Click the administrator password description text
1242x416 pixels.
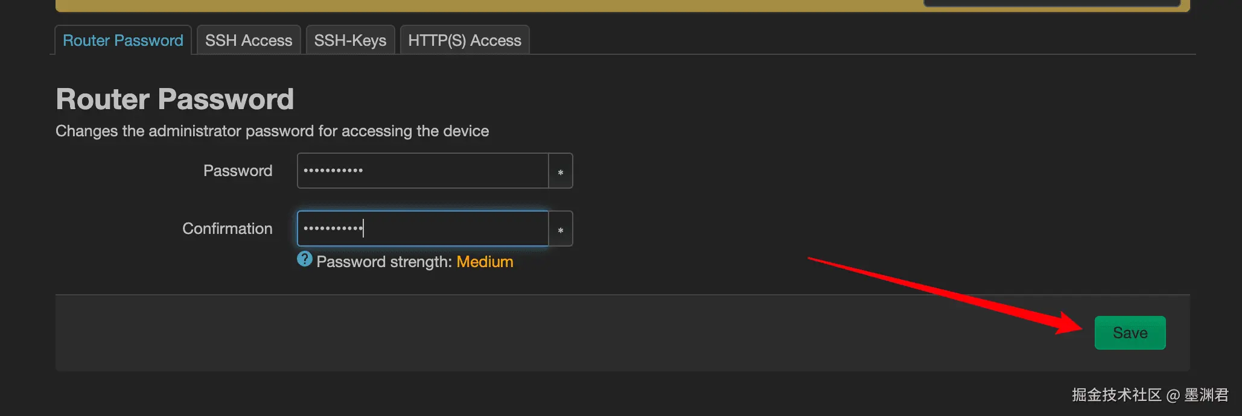(272, 131)
